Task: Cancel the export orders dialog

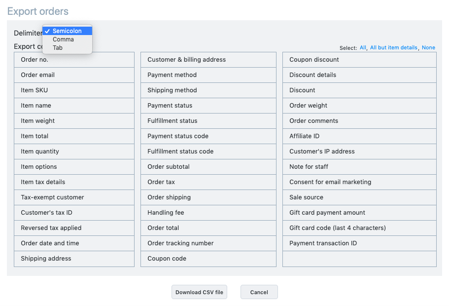Action: pyautogui.click(x=259, y=292)
